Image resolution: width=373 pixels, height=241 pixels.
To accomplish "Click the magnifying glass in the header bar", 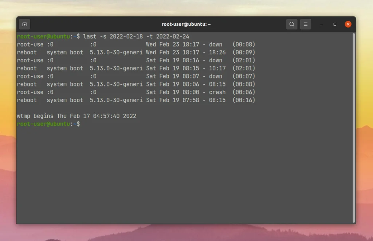I will click(x=291, y=24).
